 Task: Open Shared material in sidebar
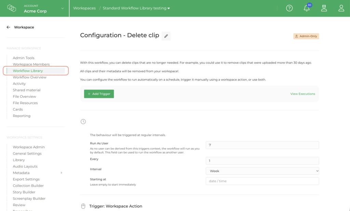tap(27, 90)
